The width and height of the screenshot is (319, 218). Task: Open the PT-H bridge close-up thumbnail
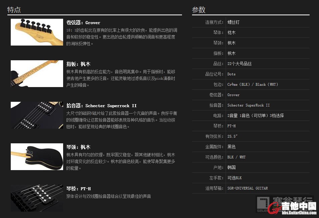37,198
